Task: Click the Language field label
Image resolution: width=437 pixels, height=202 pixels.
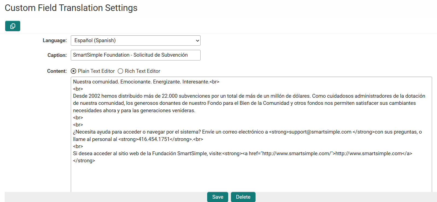Action: click(55, 41)
